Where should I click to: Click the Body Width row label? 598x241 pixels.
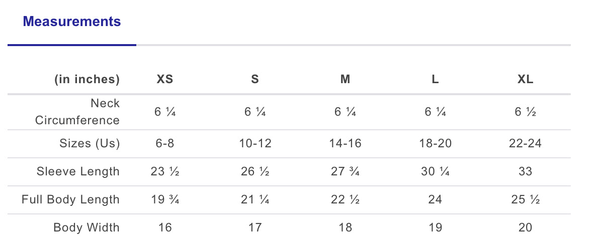[x=87, y=227]
